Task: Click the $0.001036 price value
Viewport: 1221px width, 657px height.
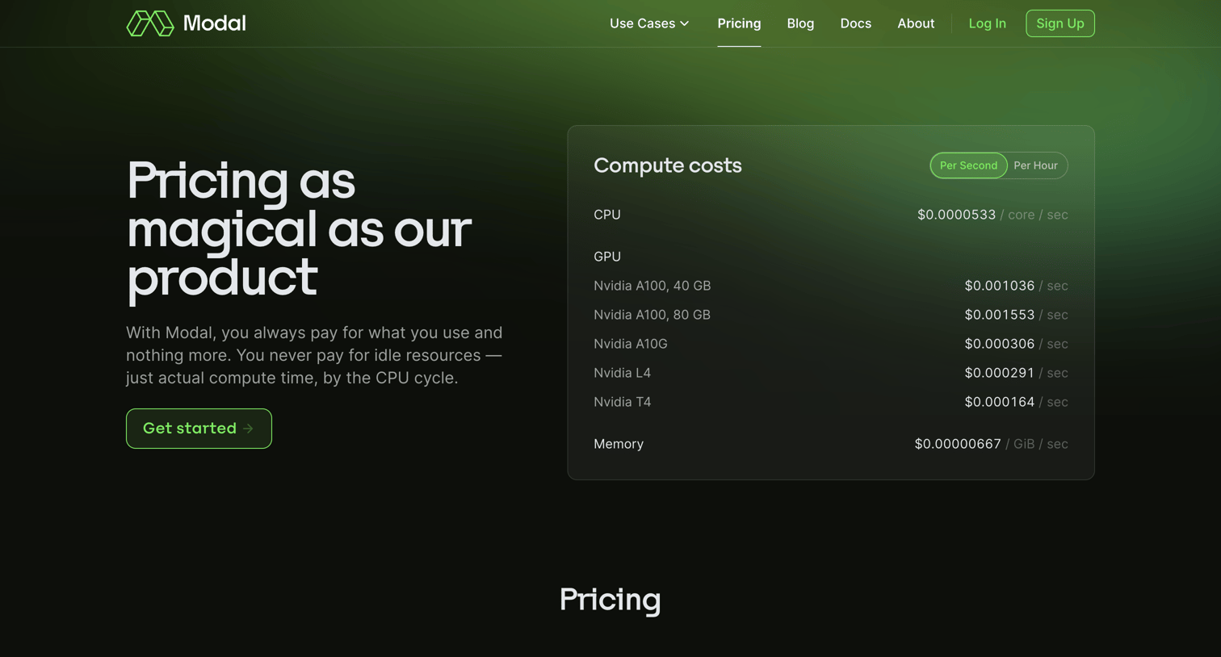Action: click(999, 286)
